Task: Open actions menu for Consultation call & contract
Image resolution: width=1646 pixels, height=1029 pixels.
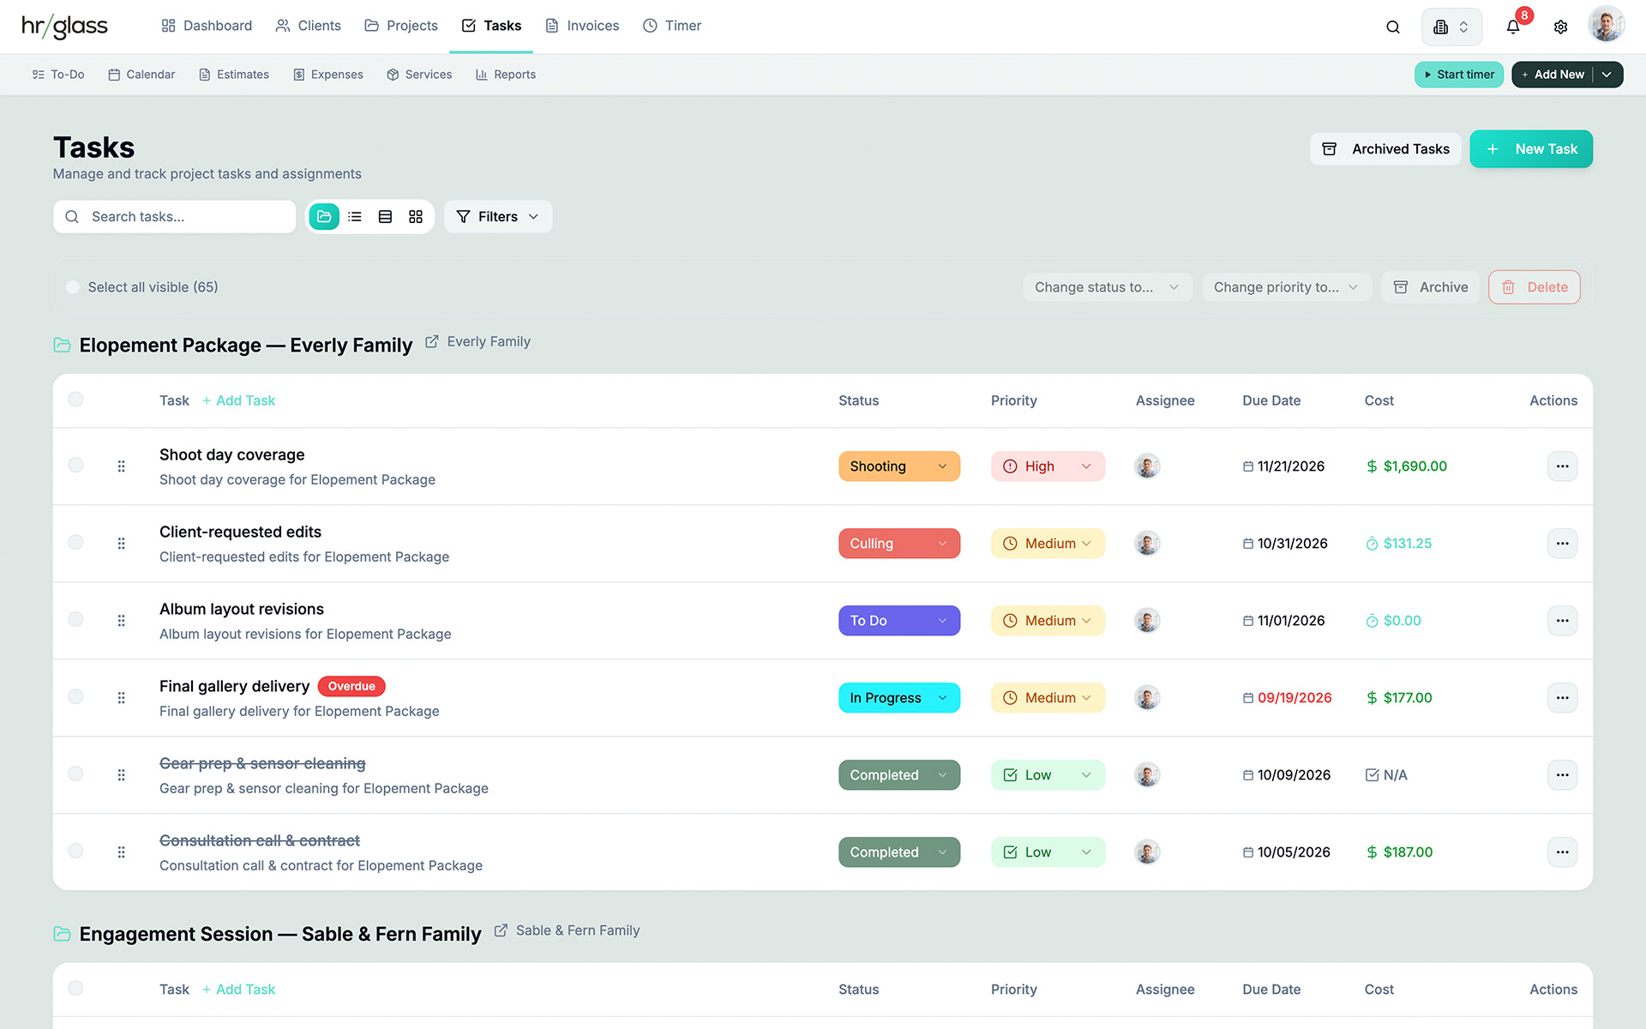Action: [x=1562, y=852]
